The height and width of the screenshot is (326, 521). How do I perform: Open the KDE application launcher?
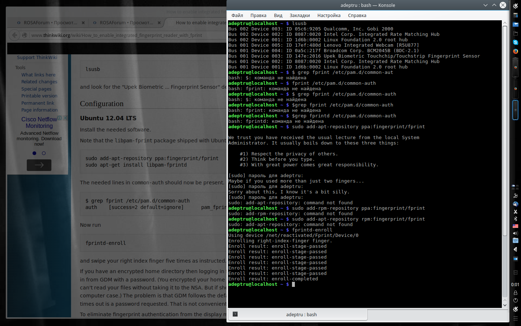pyautogui.click(x=515, y=6)
